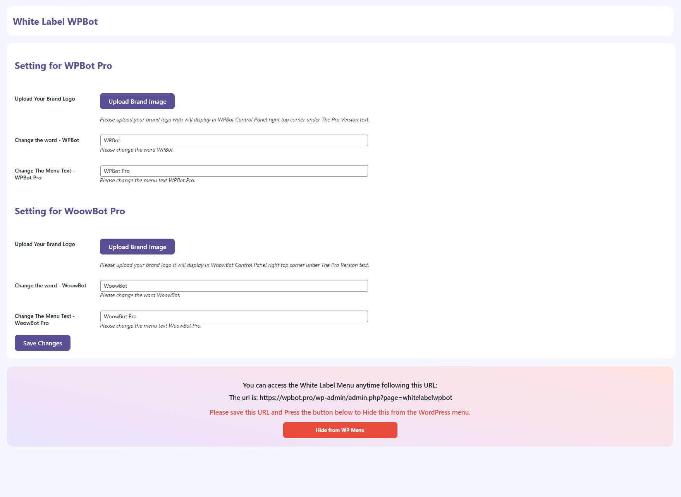681x497 pixels.
Task: Click hint 'Please change the menu text WoowBot Pro.'
Action: [151, 326]
